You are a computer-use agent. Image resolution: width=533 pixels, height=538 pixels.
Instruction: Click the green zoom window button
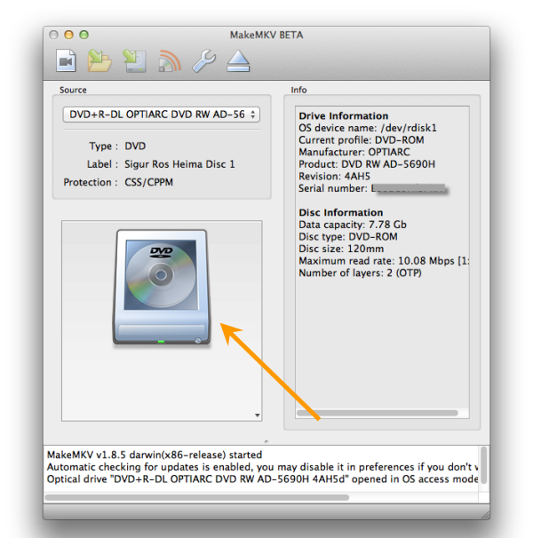(84, 35)
